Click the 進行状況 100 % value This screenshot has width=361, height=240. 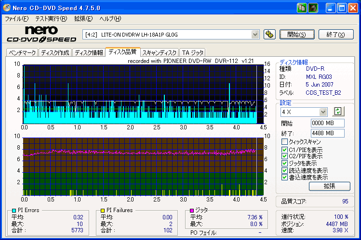click(341, 217)
